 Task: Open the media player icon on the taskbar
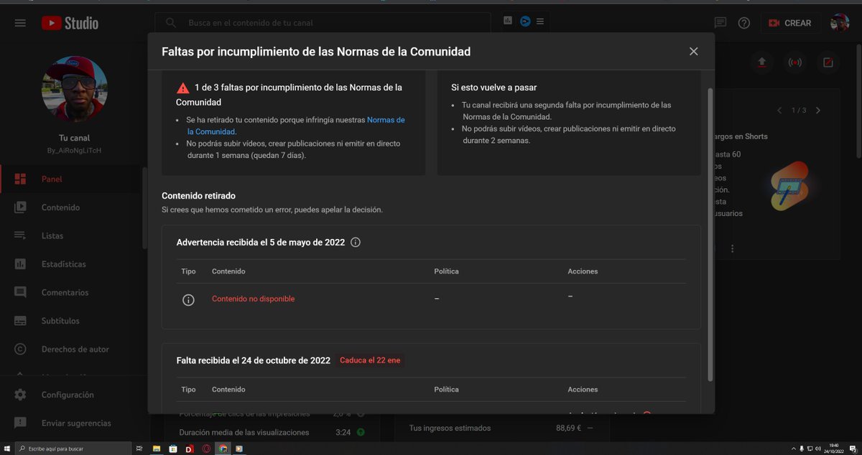(239, 449)
